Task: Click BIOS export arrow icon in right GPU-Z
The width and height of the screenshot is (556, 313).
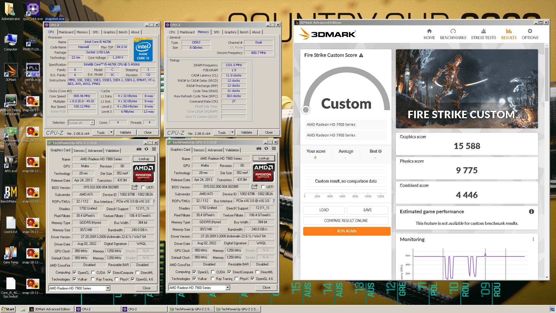Action: [x=255, y=187]
